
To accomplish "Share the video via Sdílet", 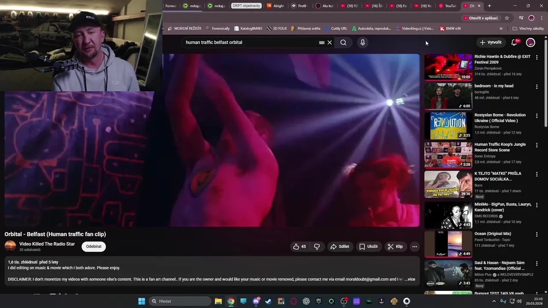I will (340, 246).
